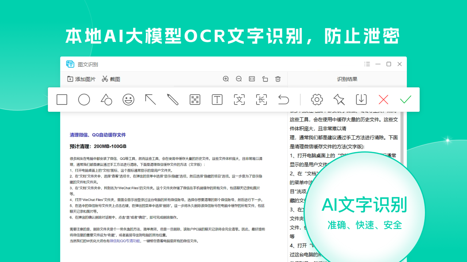
Task: Rotate the image in the viewer
Action: click(265, 79)
